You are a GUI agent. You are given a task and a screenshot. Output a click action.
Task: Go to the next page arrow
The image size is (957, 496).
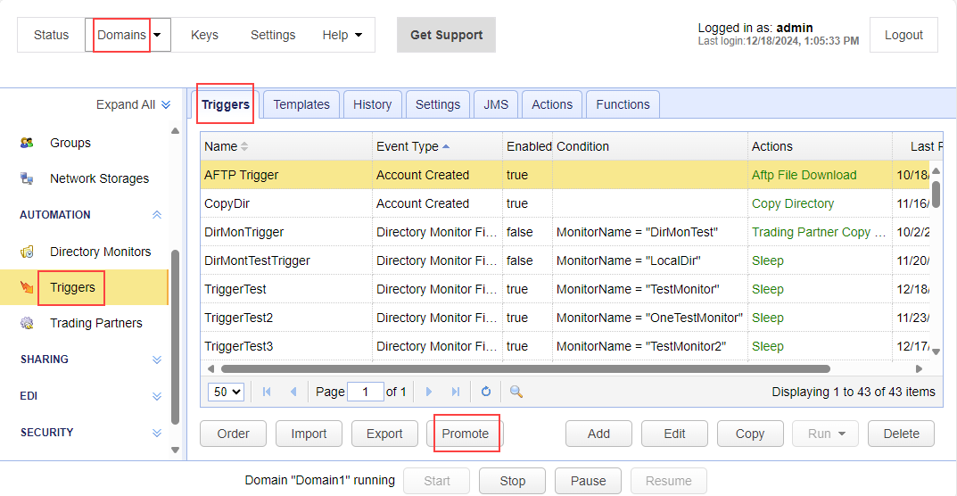click(429, 392)
